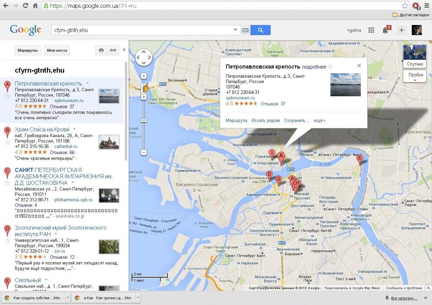432x305 pixels.
Task: Select map marker E near Smolny
Action: pyautogui.click(x=359, y=159)
